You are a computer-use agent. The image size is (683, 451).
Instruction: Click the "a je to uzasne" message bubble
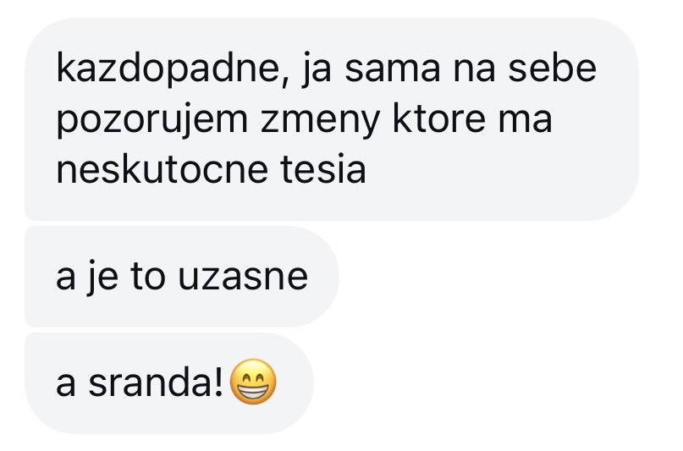pyautogui.click(x=182, y=277)
